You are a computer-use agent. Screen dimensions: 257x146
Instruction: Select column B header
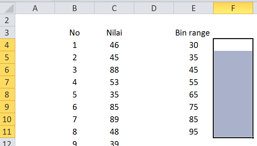[75, 8]
